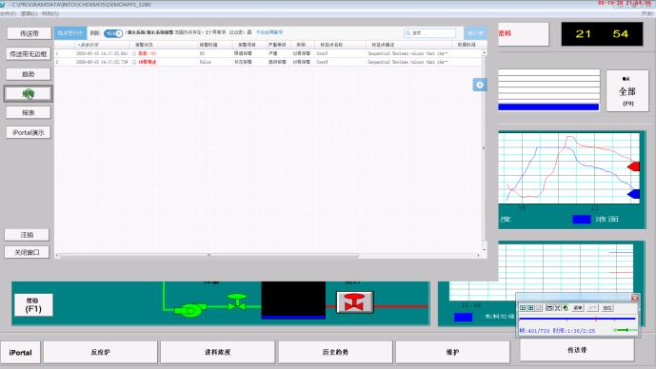Focus the alarm search box
Image resolution: width=656 pixels, height=369 pixels.
[430, 33]
